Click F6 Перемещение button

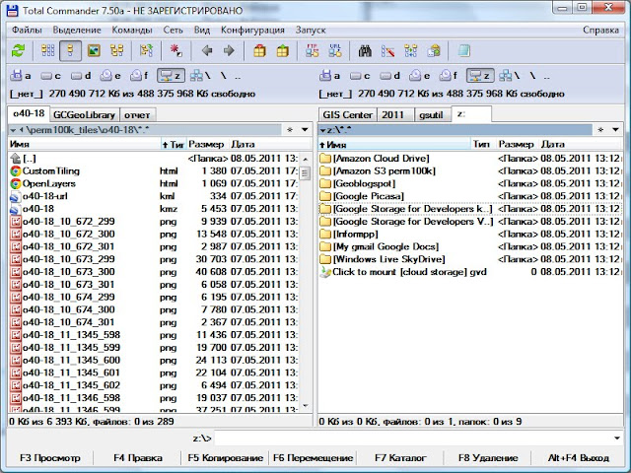pyautogui.click(x=313, y=457)
